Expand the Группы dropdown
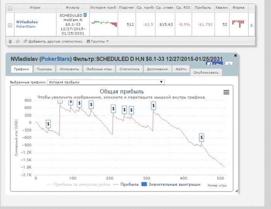 coord(98,41)
